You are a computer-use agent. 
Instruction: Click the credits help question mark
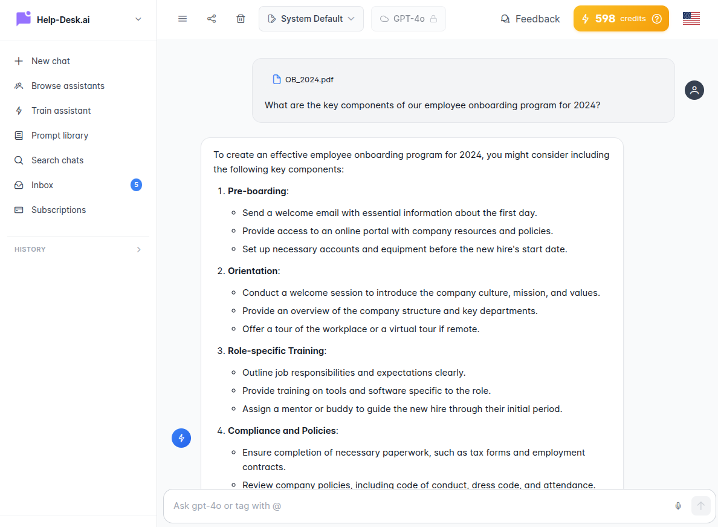(x=657, y=19)
